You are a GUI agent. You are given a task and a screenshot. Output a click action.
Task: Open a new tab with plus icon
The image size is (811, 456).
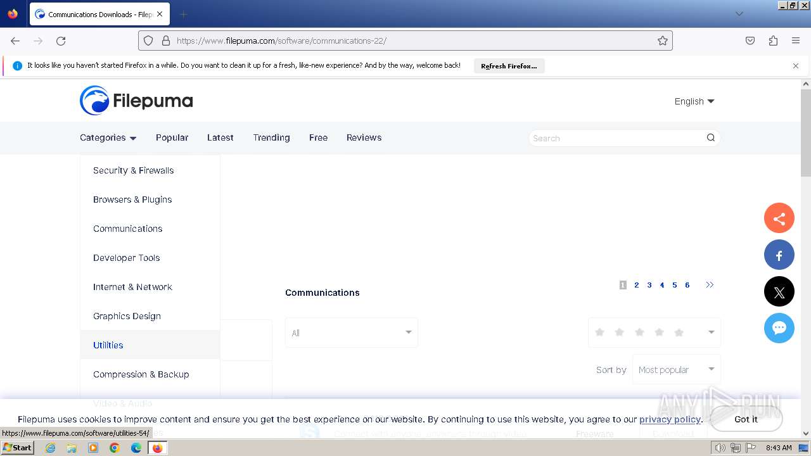point(184,14)
